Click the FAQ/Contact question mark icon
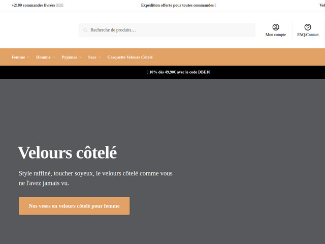The image size is (325, 244). [x=308, y=27]
